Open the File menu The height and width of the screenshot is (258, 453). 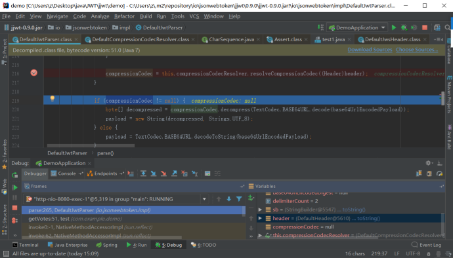[7, 16]
